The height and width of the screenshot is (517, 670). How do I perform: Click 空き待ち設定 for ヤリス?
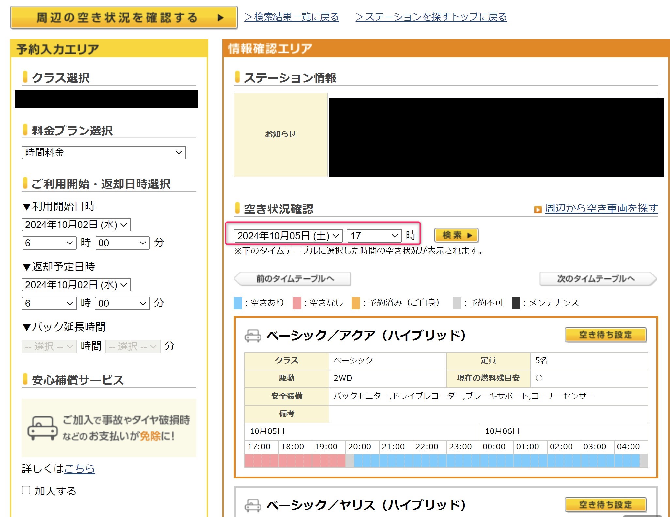pos(605,505)
